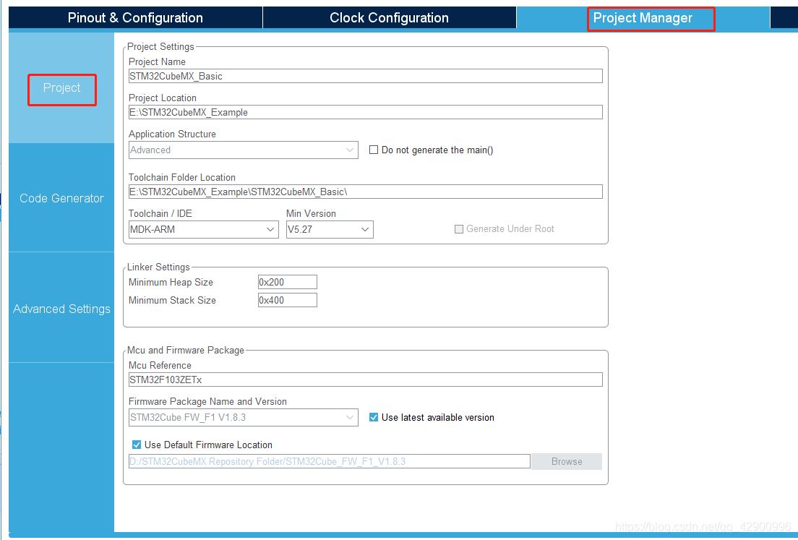
Task: Click the Browse button
Action: click(x=567, y=461)
